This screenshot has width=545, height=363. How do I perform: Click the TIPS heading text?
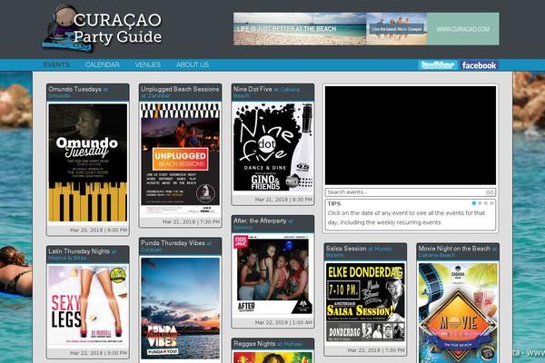(333, 204)
